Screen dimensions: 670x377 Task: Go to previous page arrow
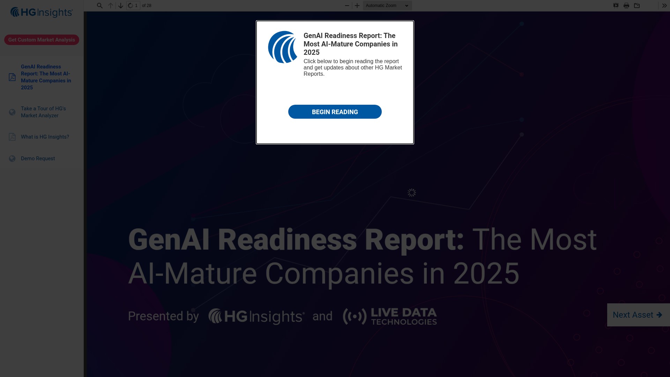(x=111, y=6)
